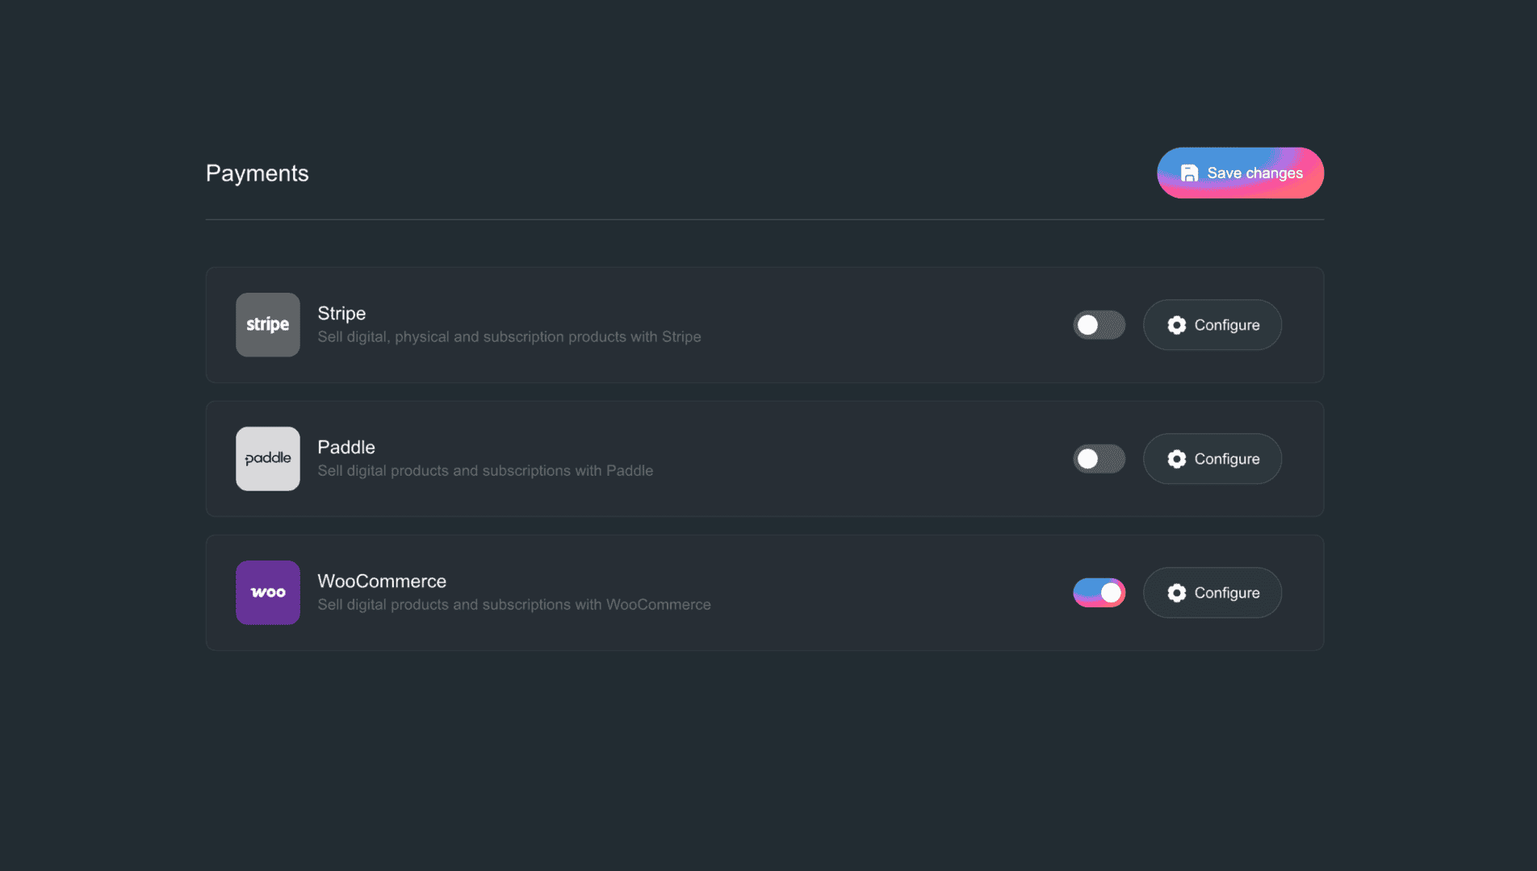This screenshot has width=1537, height=871.
Task: Click the gear icon in Stripe's Configure button
Action: (x=1177, y=325)
